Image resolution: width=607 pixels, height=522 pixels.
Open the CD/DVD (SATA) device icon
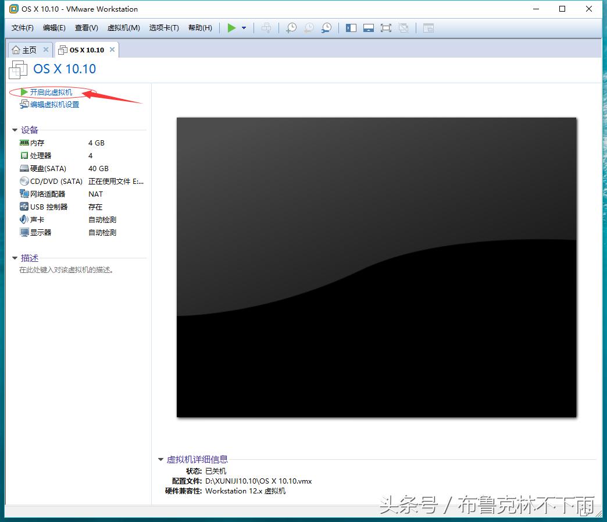tap(24, 181)
